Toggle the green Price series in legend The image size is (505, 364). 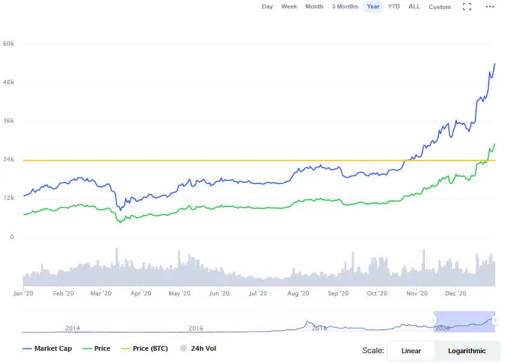coord(96,348)
